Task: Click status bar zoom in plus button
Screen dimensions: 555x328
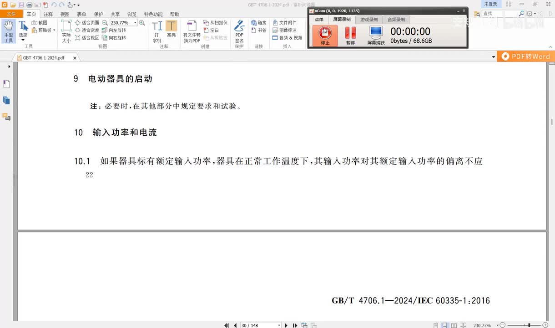Action: click(x=545, y=325)
